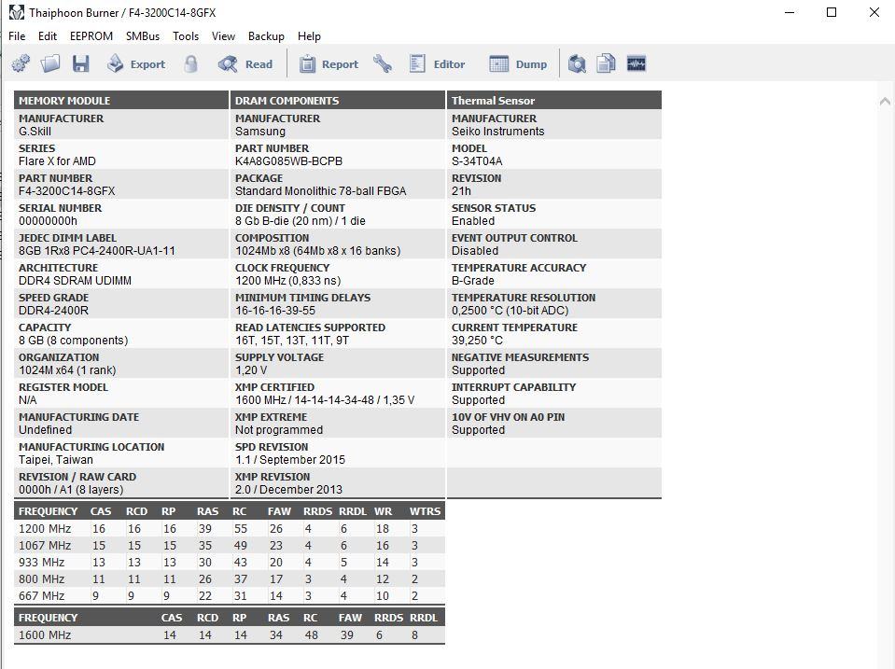
Task: Click the manufacturer value G.Skill
Action: (x=35, y=132)
